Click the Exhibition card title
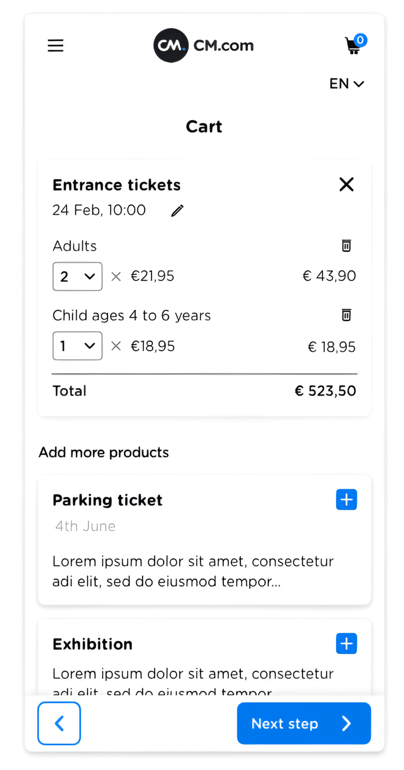 [x=93, y=644]
